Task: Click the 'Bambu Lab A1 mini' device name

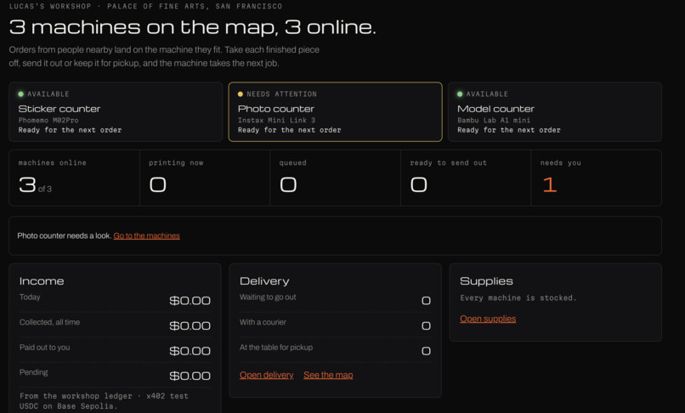Action: click(x=494, y=120)
